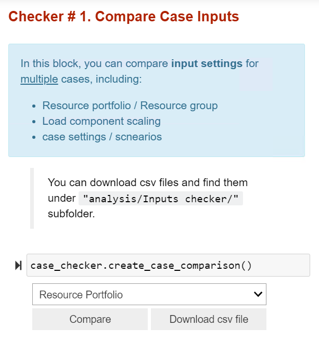Click the bullet dot before 'case settings'
This screenshot has height=340, width=319.
pos(34,137)
